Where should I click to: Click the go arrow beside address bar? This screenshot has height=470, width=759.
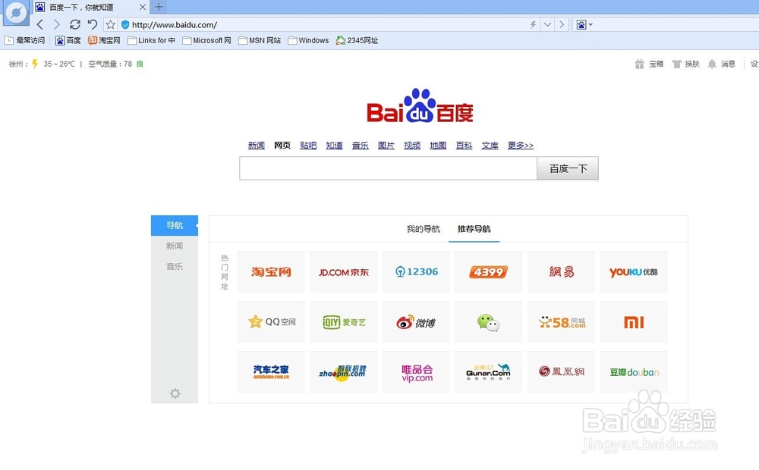[562, 25]
